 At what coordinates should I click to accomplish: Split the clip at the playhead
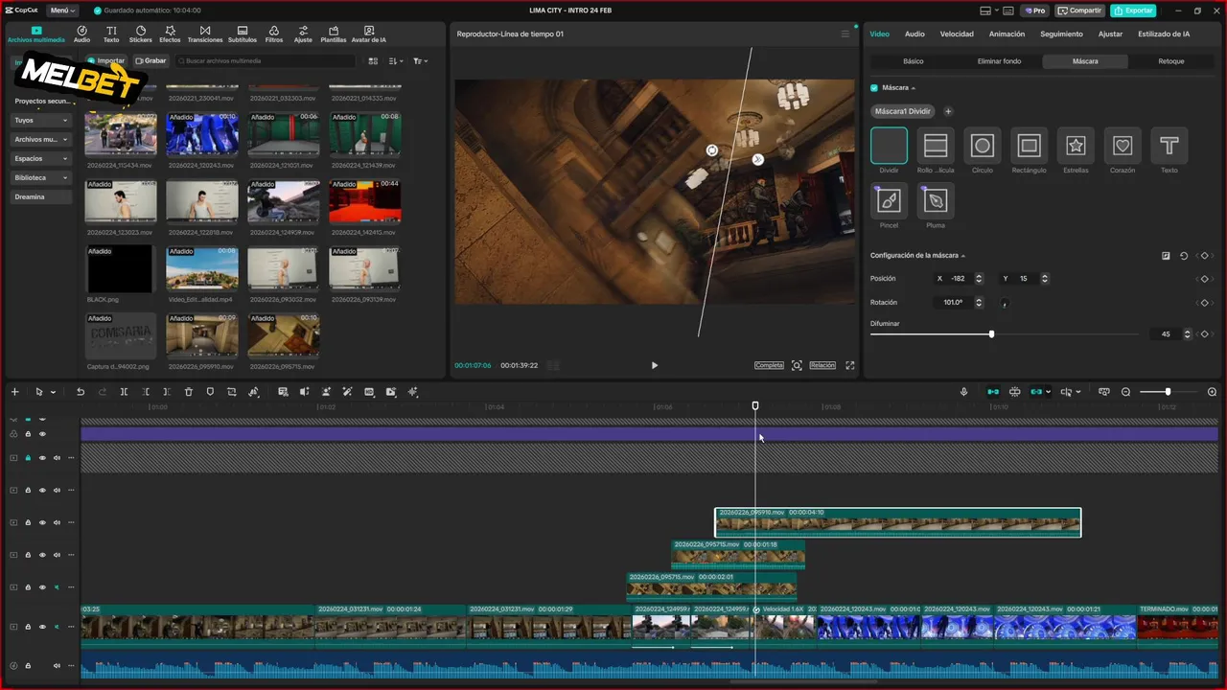pyautogui.click(x=124, y=392)
